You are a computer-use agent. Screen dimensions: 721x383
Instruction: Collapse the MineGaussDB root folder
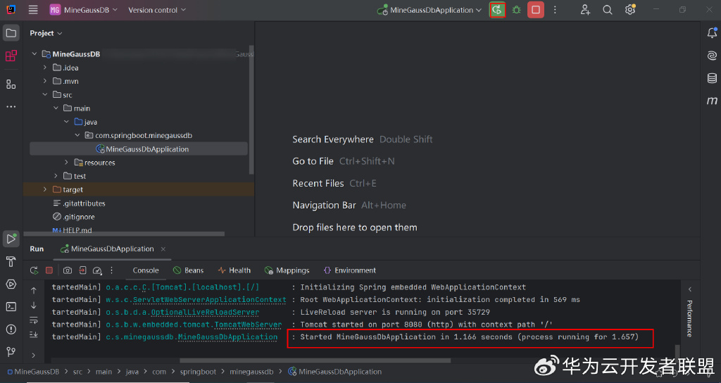34,54
